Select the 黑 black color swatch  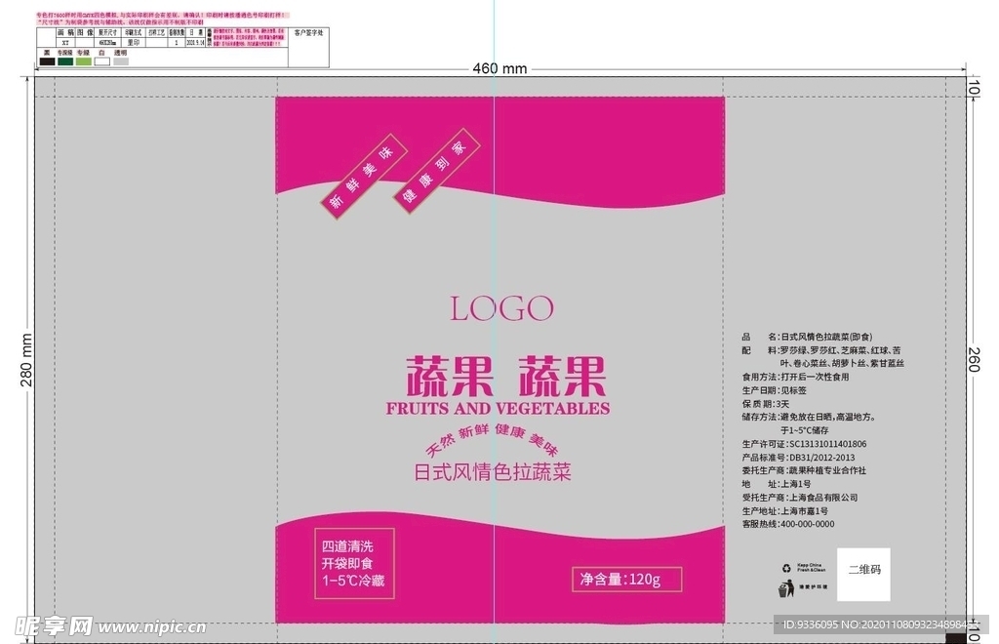[x=47, y=60]
